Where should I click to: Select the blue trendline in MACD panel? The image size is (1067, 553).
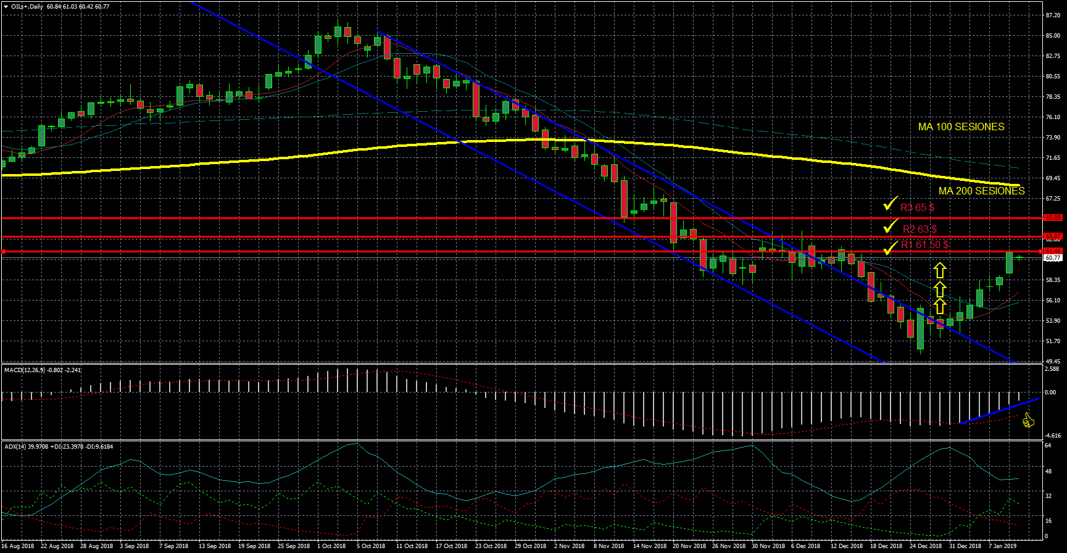pyautogui.click(x=1000, y=411)
